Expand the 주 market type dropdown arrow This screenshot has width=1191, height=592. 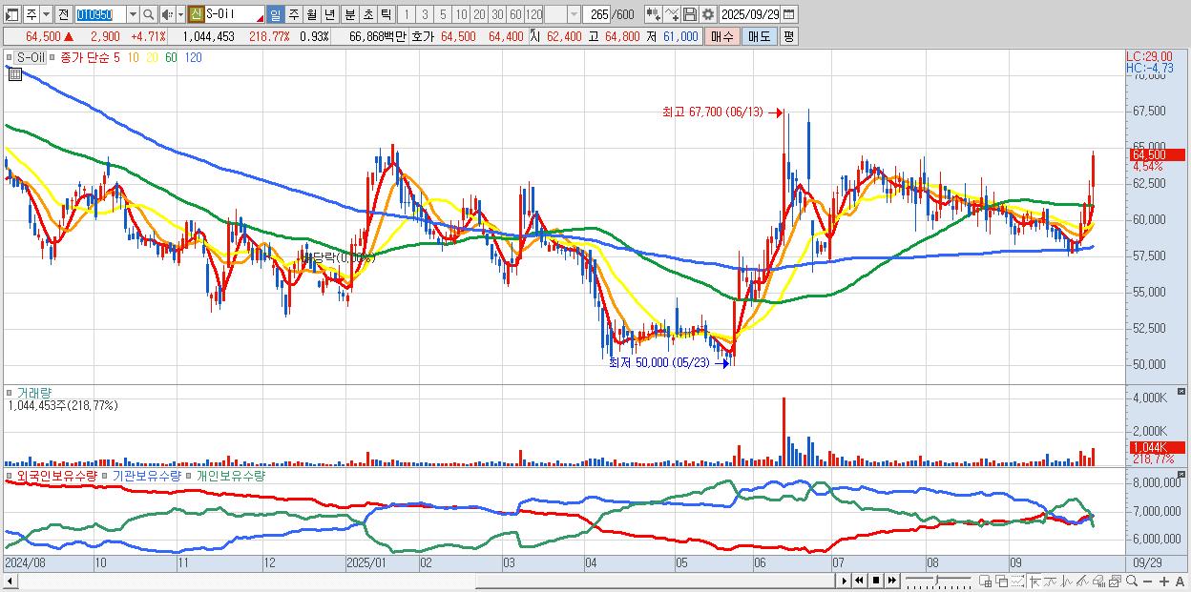click(x=46, y=14)
